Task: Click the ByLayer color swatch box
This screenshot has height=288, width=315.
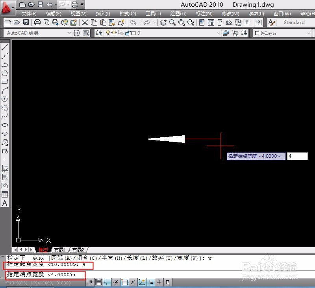Action: (257, 33)
